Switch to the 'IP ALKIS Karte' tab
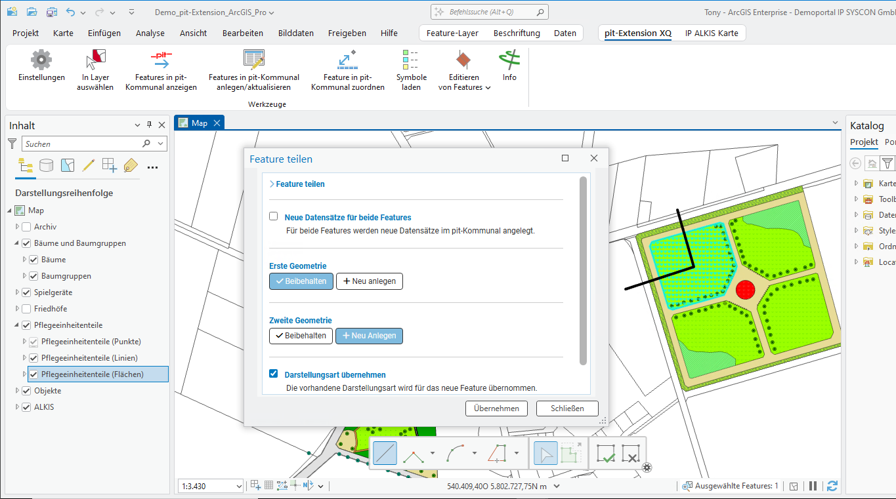Screen dimensions: 896x499 (x=712, y=32)
